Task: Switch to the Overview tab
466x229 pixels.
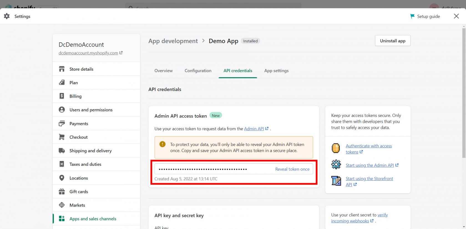Action: tap(163, 71)
